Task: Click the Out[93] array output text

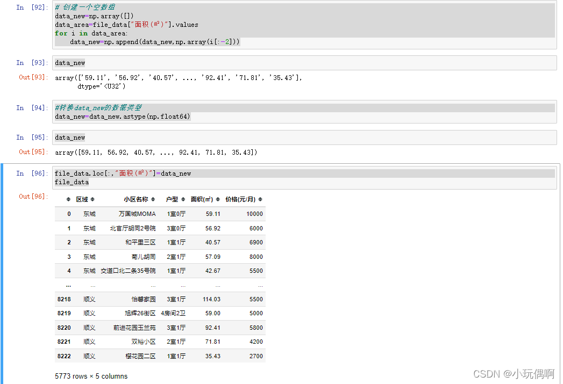Action: [x=179, y=82]
